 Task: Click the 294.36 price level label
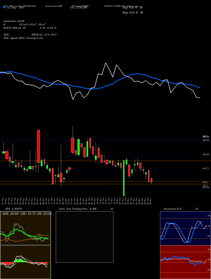pos(206,155)
